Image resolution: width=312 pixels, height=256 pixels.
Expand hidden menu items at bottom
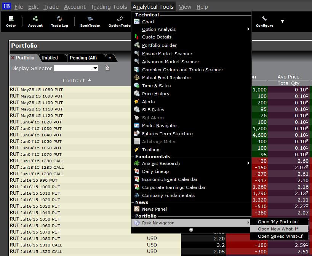191,230
